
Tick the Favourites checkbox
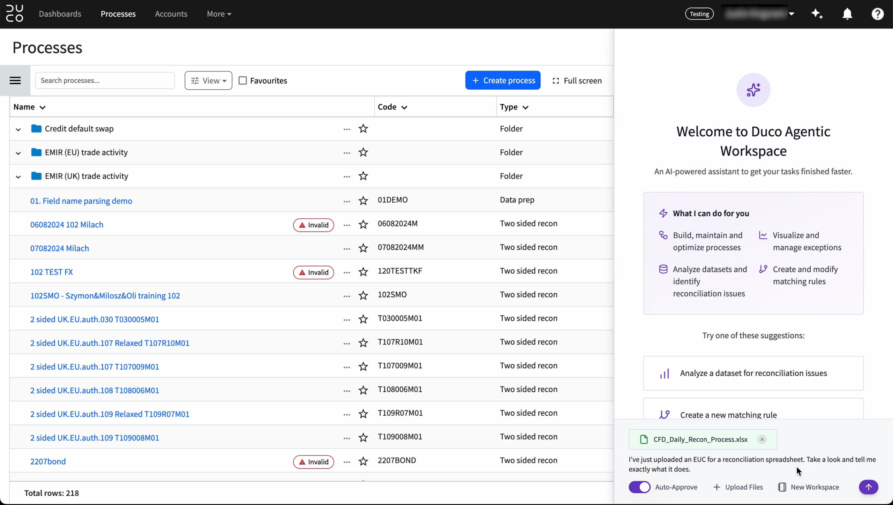(243, 81)
